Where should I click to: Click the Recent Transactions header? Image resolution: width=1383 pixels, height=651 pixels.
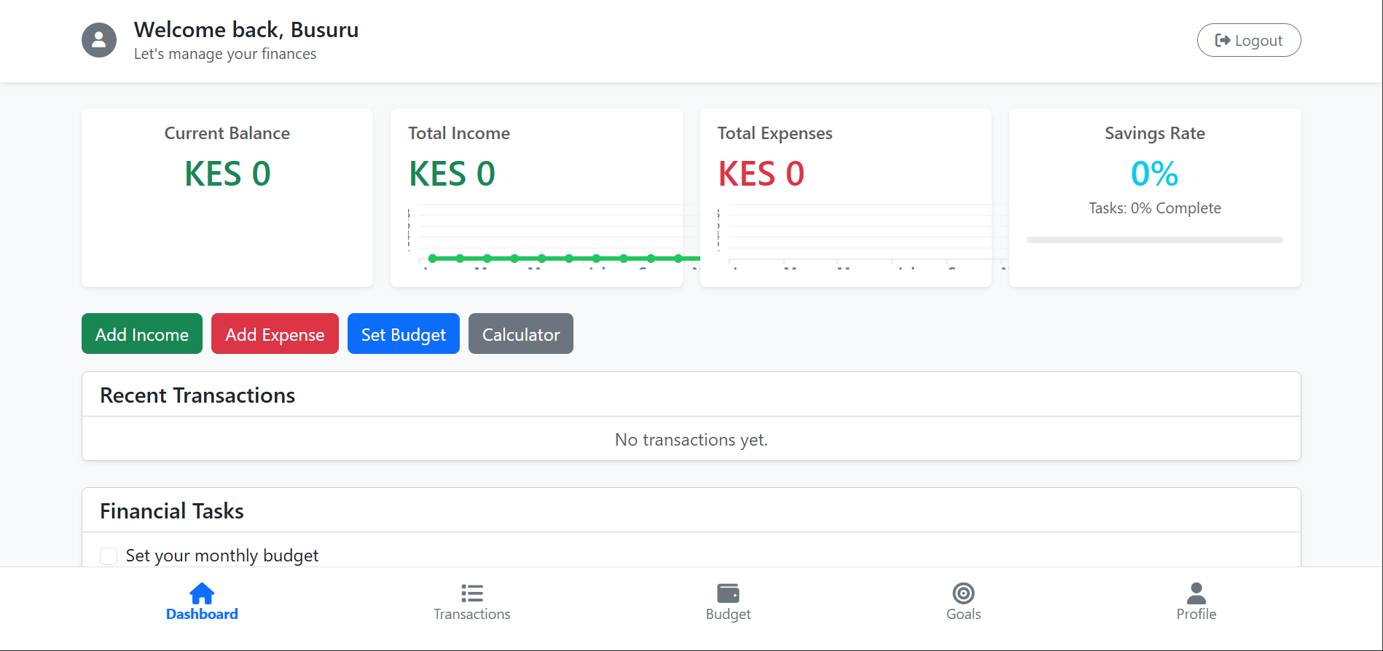(197, 395)
